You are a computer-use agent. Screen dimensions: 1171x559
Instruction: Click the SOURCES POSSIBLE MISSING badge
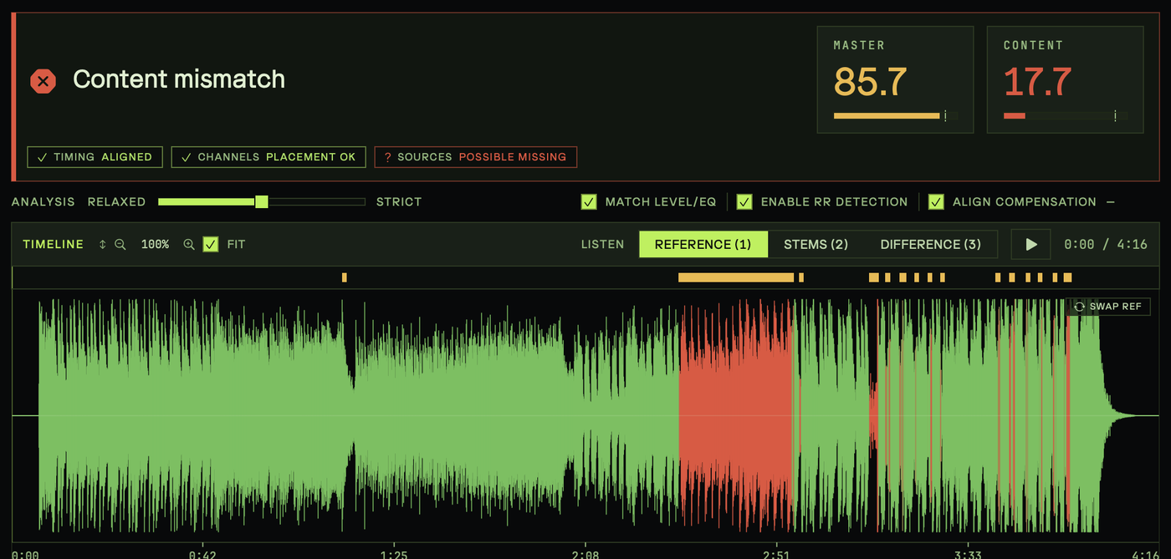476,157
